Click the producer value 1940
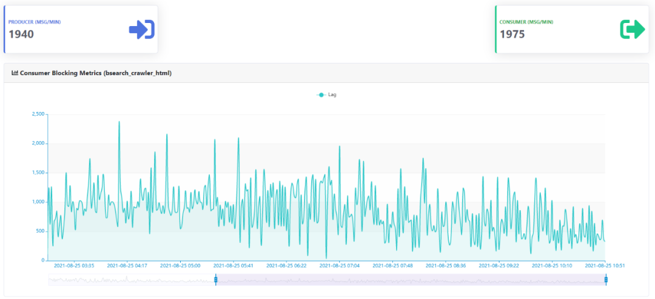 click(x=21, y=34)
